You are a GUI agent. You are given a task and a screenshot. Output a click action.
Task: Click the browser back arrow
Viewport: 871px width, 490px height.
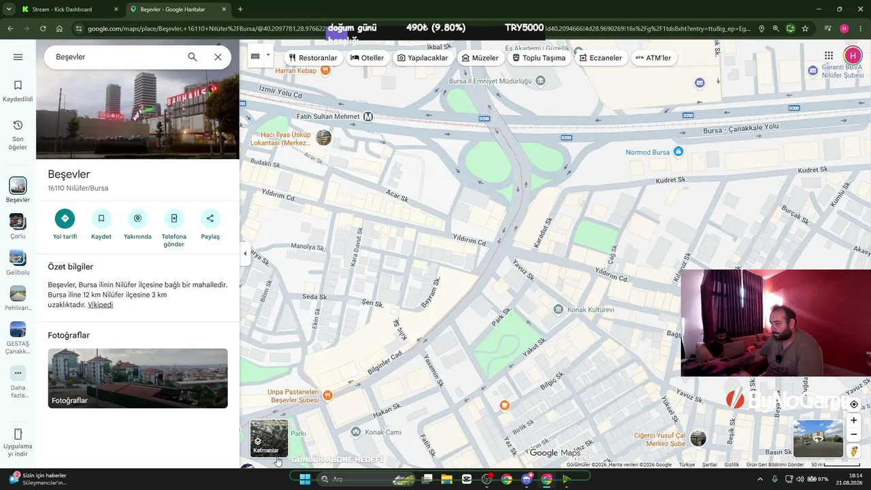coord(10,29)
